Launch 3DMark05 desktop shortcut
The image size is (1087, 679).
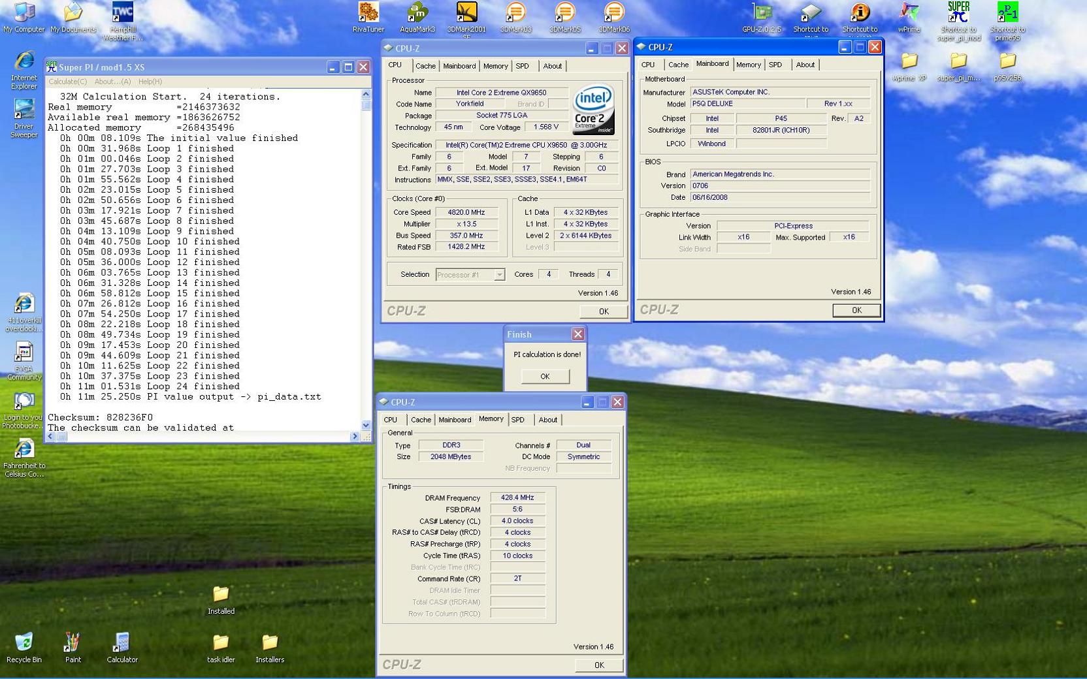565,18
